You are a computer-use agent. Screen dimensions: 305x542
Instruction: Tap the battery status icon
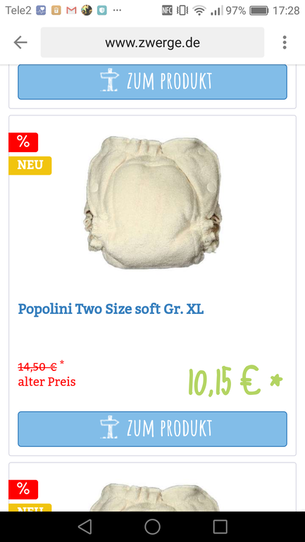click(x=259, y=11)
